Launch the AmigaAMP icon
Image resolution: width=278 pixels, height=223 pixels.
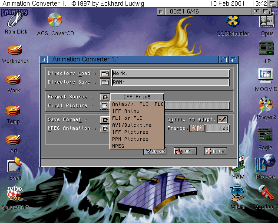[15, 194]
